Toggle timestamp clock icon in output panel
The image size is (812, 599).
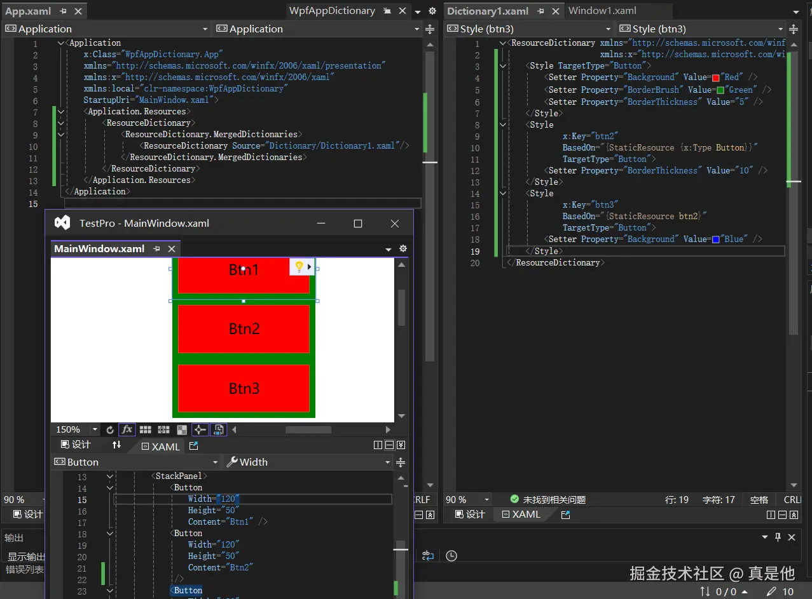451,556
